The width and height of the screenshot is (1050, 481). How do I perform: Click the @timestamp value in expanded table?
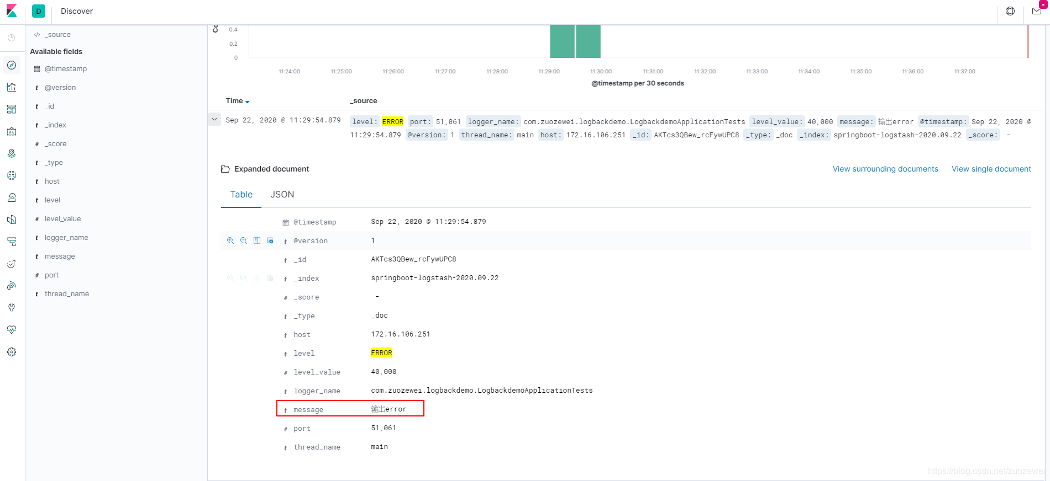coord(428,222)
